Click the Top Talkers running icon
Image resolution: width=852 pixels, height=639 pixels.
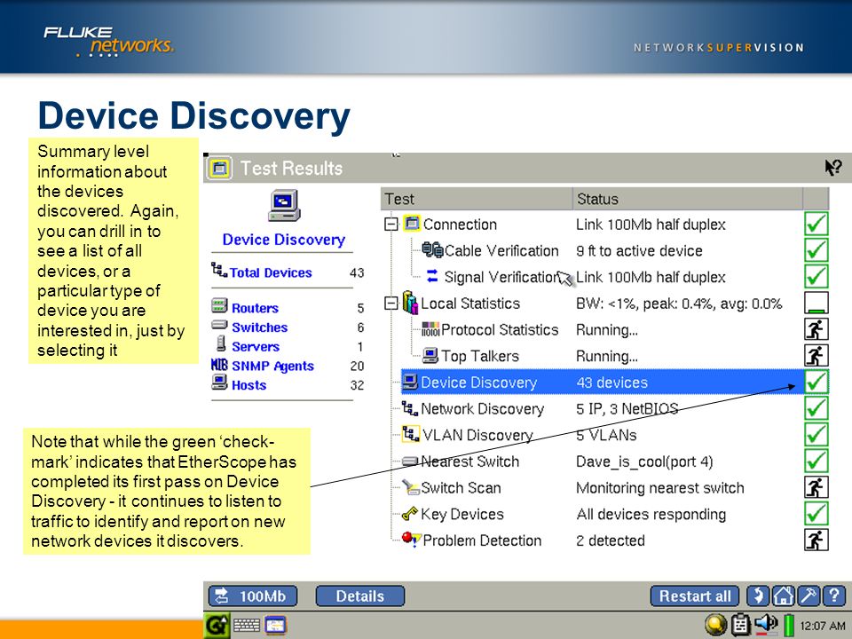point(816,355)
